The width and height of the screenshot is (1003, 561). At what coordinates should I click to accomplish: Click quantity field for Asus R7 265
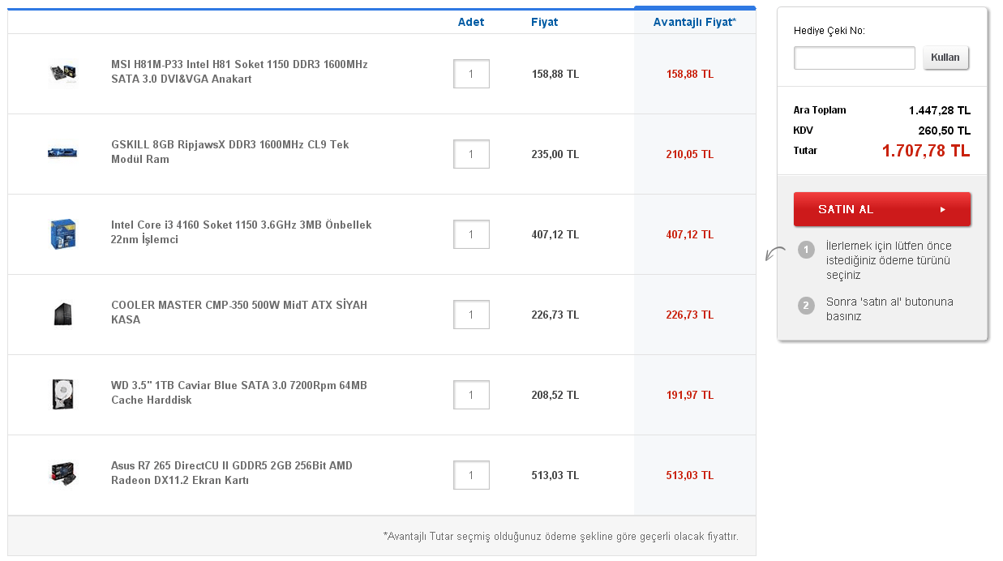(x=471, y=475)
